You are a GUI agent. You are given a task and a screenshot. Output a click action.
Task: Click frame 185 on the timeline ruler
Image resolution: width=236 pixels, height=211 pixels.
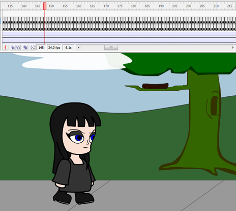pos(147,6)
